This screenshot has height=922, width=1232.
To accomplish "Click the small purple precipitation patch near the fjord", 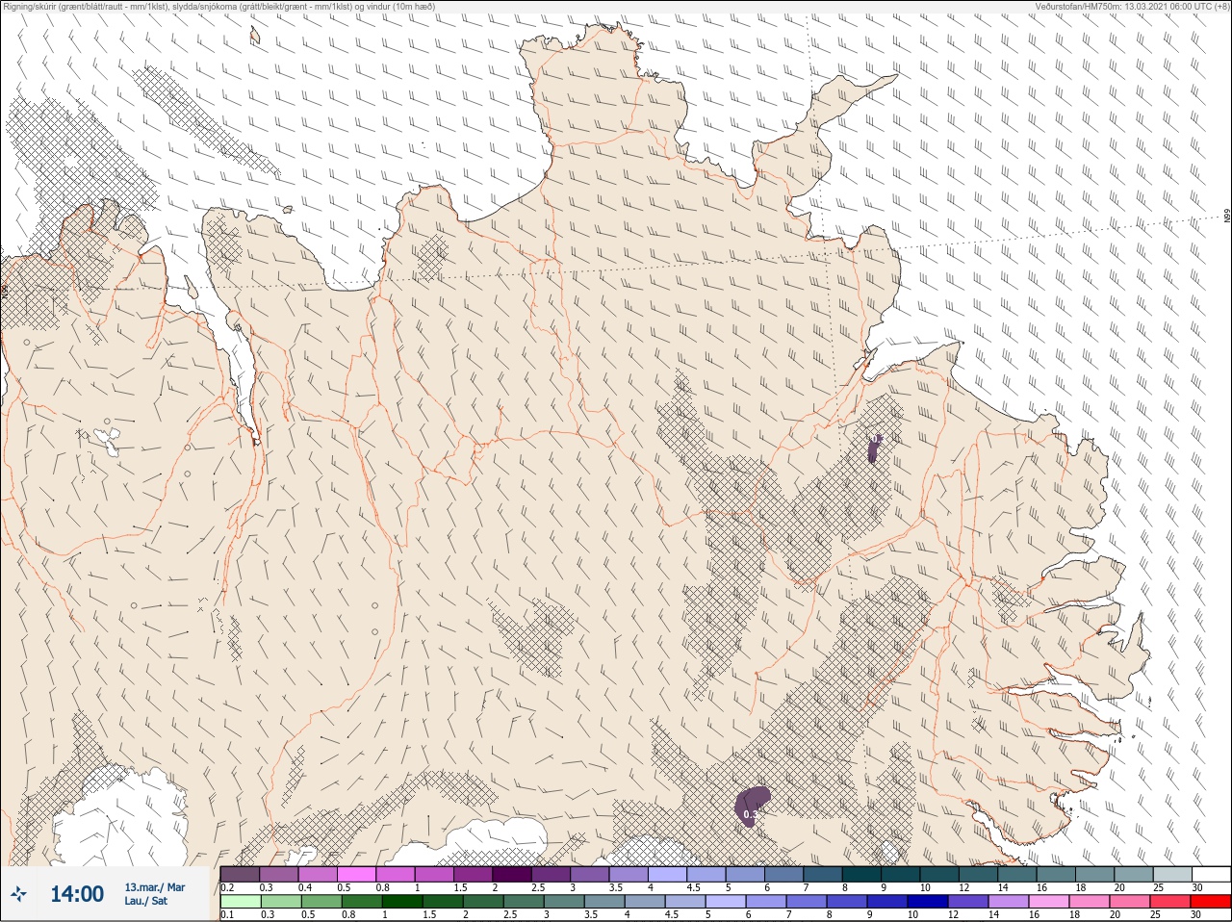I will (x=874, y=448).
